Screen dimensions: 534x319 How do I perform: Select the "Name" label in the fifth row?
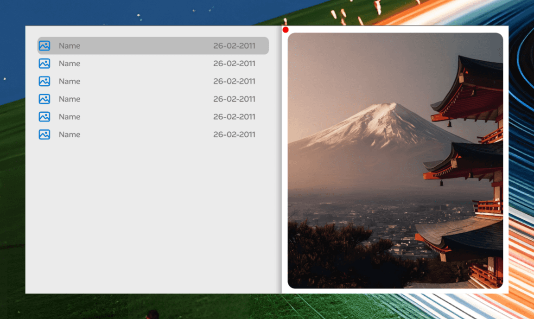coord(70,116)
